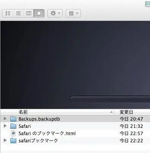The height and width of the screenshot is (153, 150).
Task: Click the 今日 21:32 date cell
Action: tap(131, 126)
